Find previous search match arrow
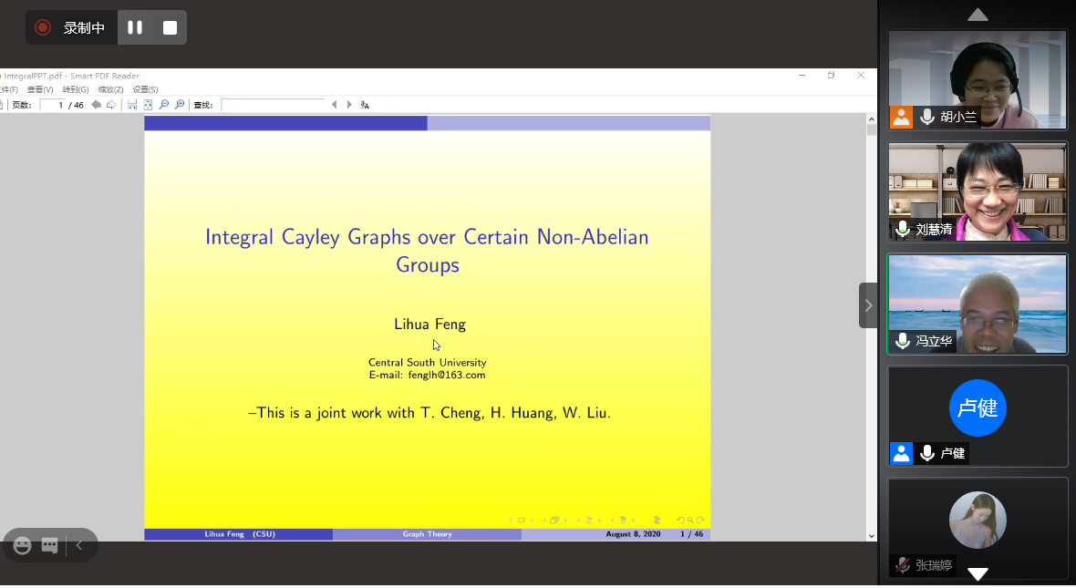Viewport: 1076px width, 588px height. [335, 105]
